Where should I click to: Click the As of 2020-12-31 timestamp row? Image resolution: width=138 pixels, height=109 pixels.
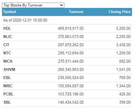[67, 20]
